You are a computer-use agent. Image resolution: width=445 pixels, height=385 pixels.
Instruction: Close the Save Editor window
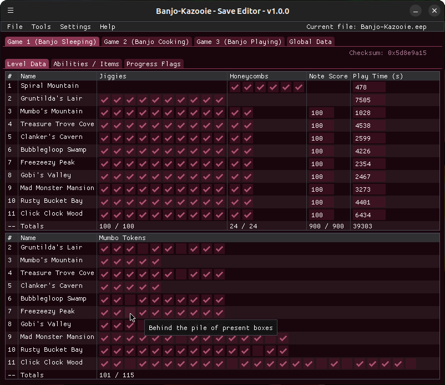[x=434, y=11]
